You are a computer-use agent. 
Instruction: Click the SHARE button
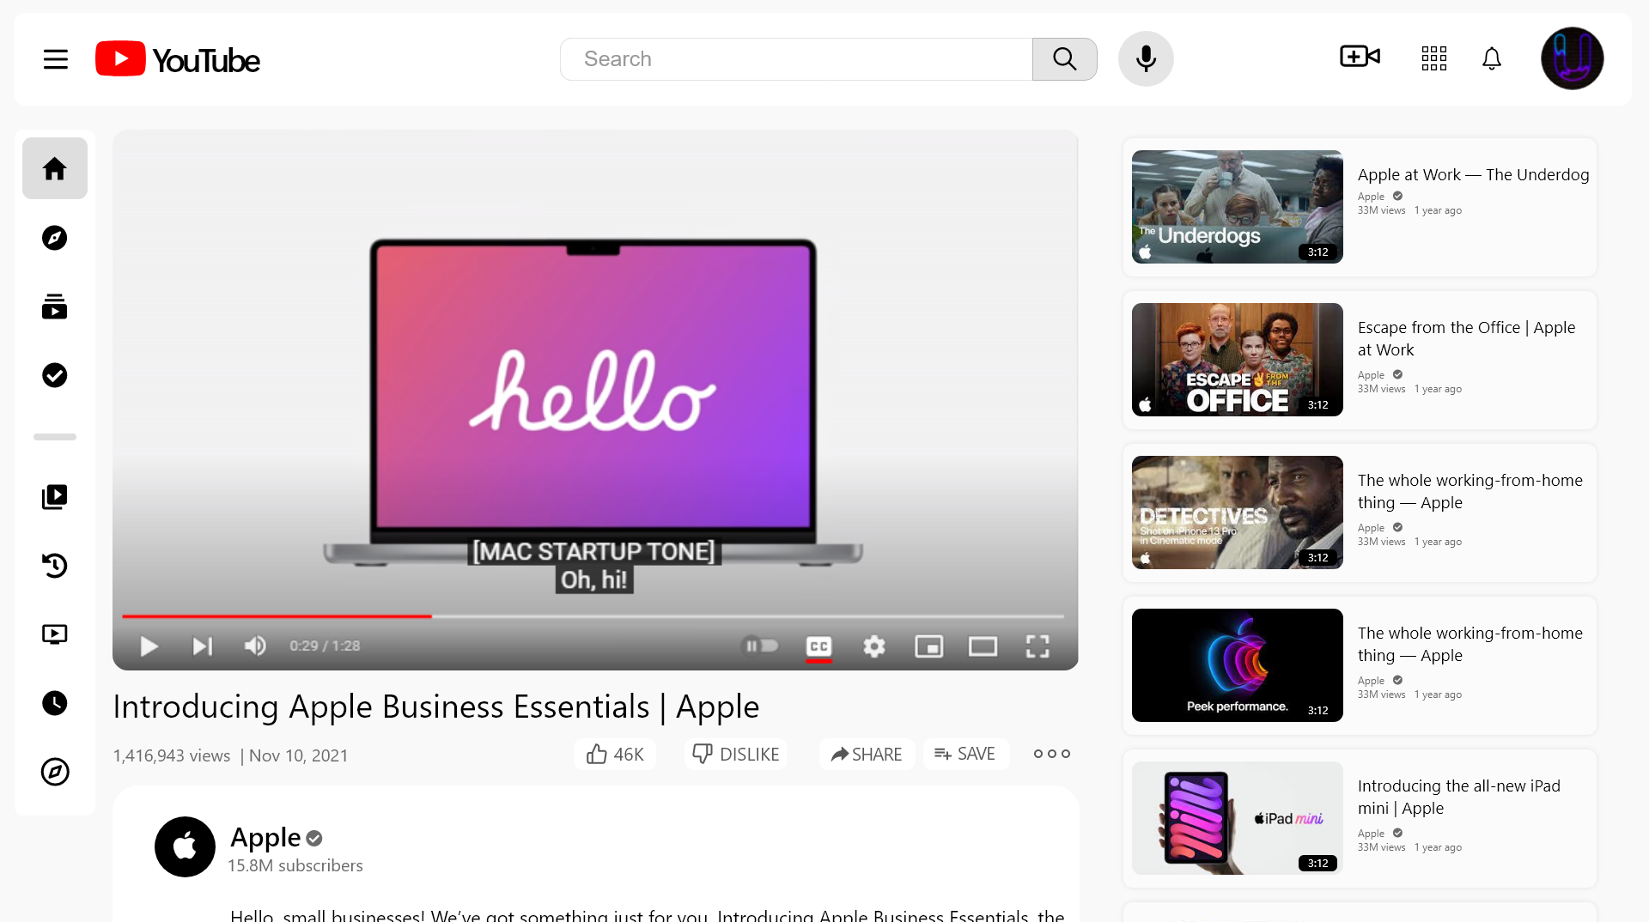[867, 755]
